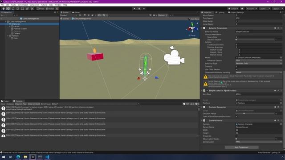Open Behavior Parameters preset settings icon
Image resolution: width=285 pixels, height=160 pixels.
point(278,28)
